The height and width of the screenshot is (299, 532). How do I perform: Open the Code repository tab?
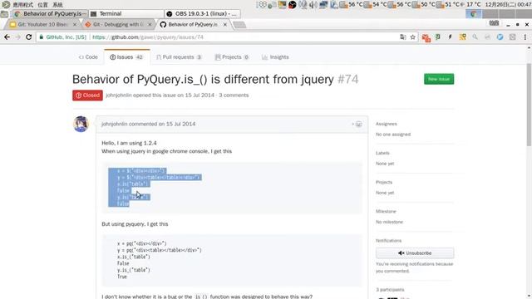[88, 57]
